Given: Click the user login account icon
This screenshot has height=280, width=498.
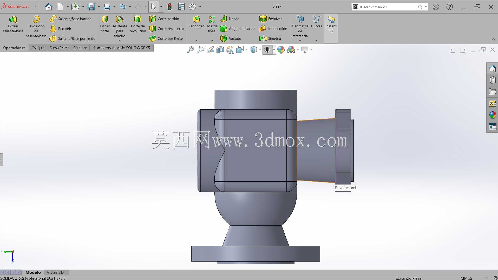Looking at the screenshot, I should 436,7.
